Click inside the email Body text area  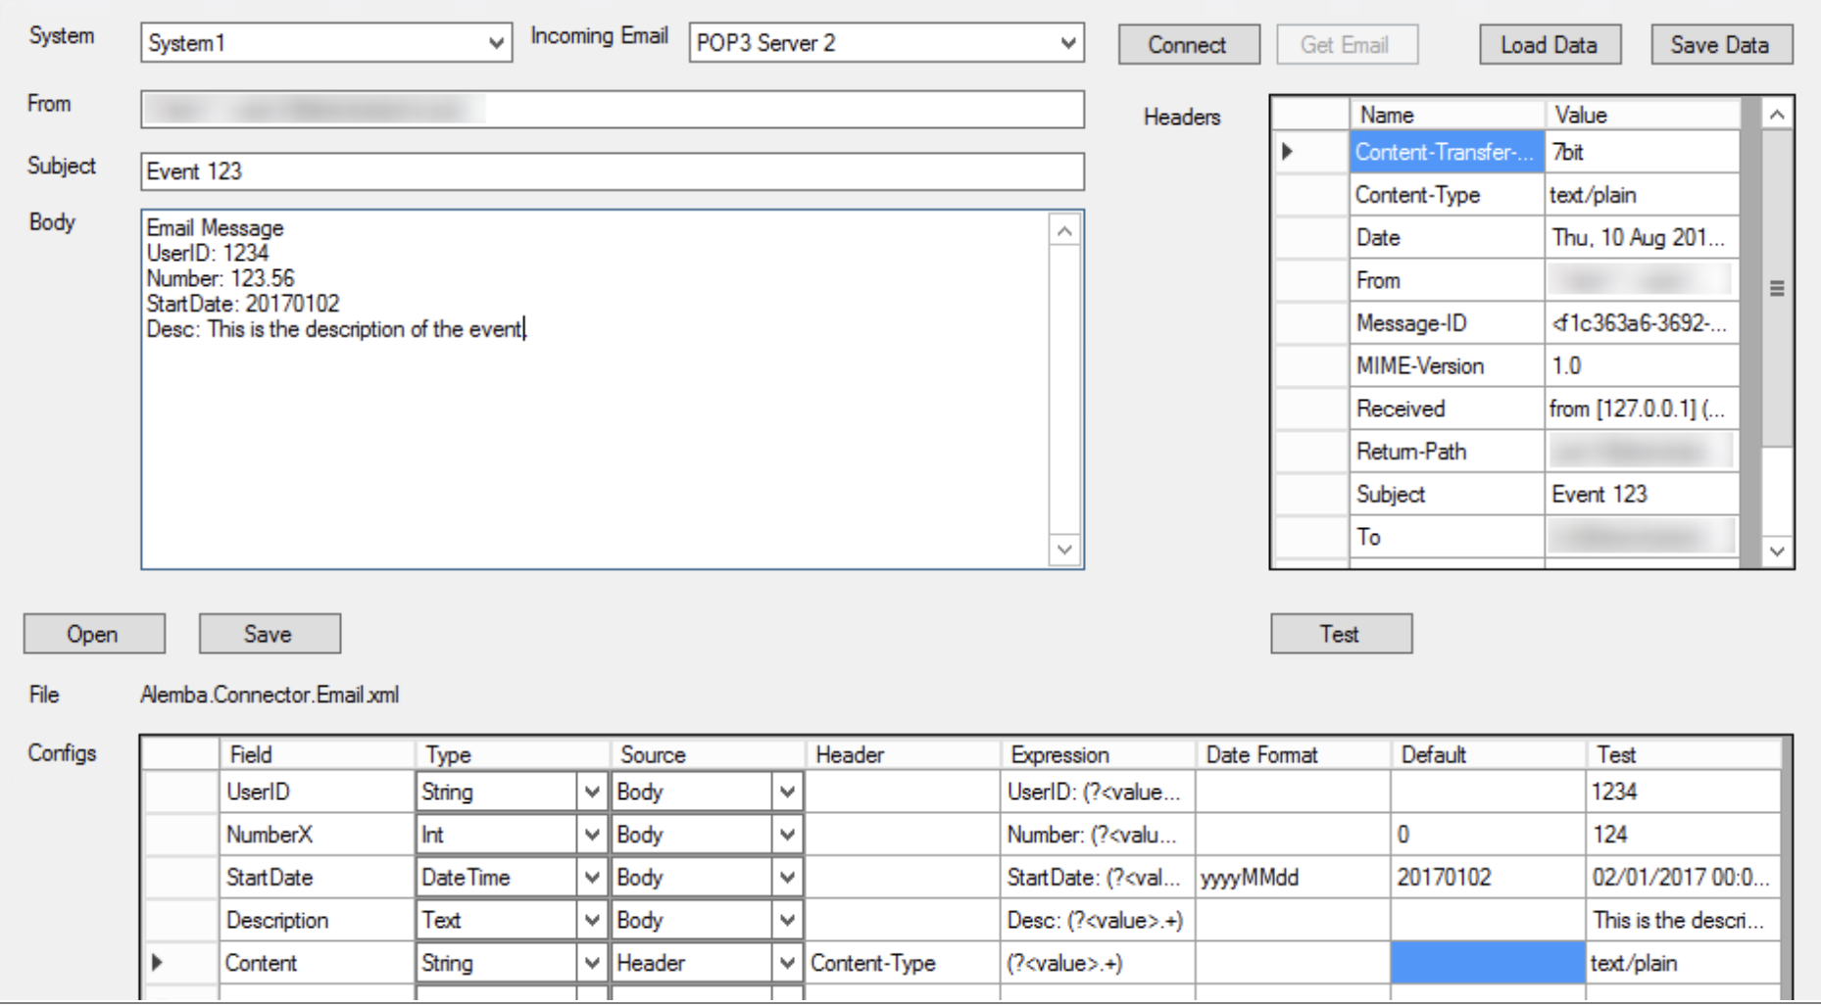594,441
